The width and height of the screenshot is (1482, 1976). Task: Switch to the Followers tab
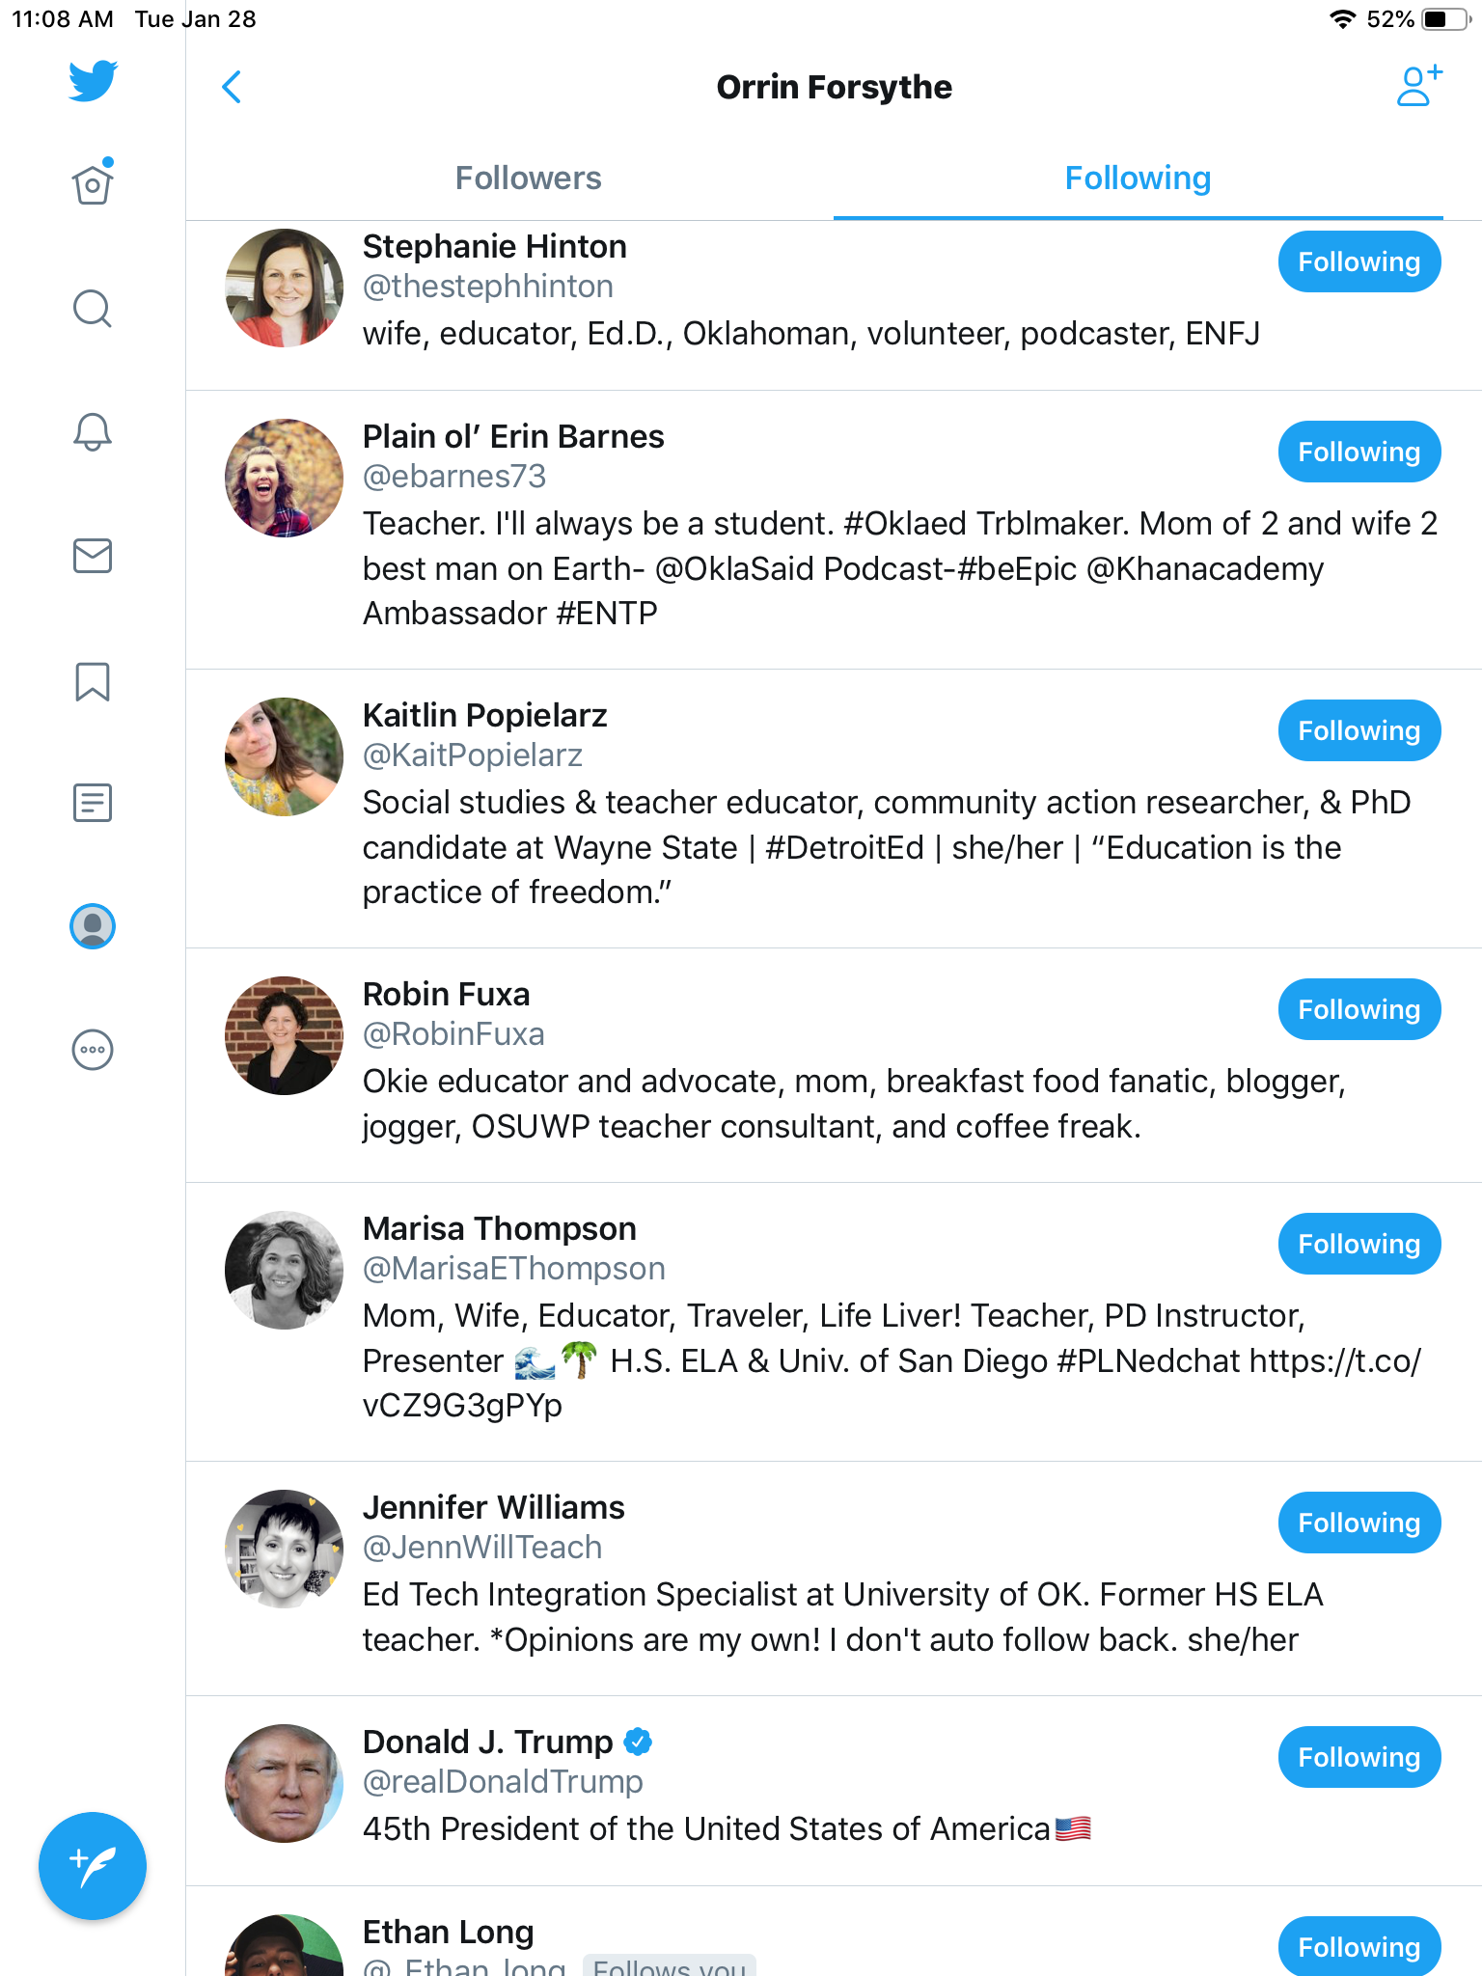528,178
